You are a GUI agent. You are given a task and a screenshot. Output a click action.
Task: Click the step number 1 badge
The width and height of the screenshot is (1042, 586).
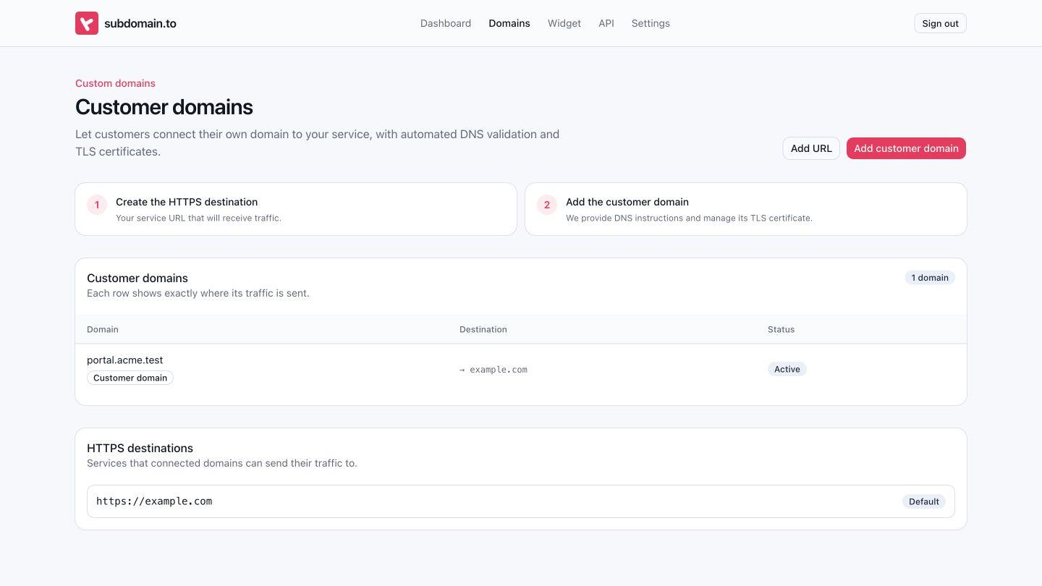97,205
